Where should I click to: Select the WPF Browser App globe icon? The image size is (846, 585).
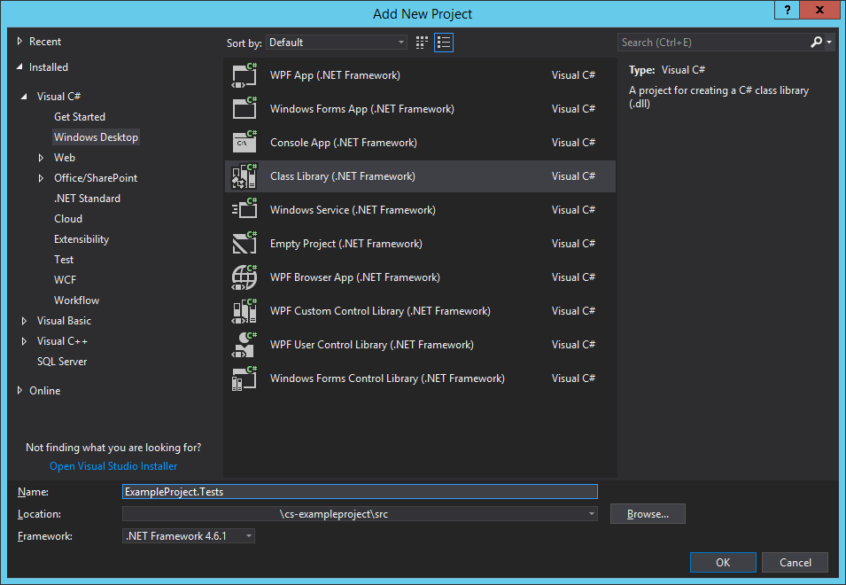click(244, 277)
